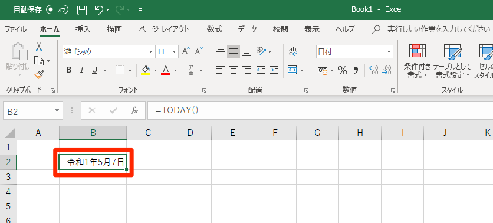Open the 数式 tab
Image resolution: width=493 pixels, height=223 pixels.
click(215, 29)
